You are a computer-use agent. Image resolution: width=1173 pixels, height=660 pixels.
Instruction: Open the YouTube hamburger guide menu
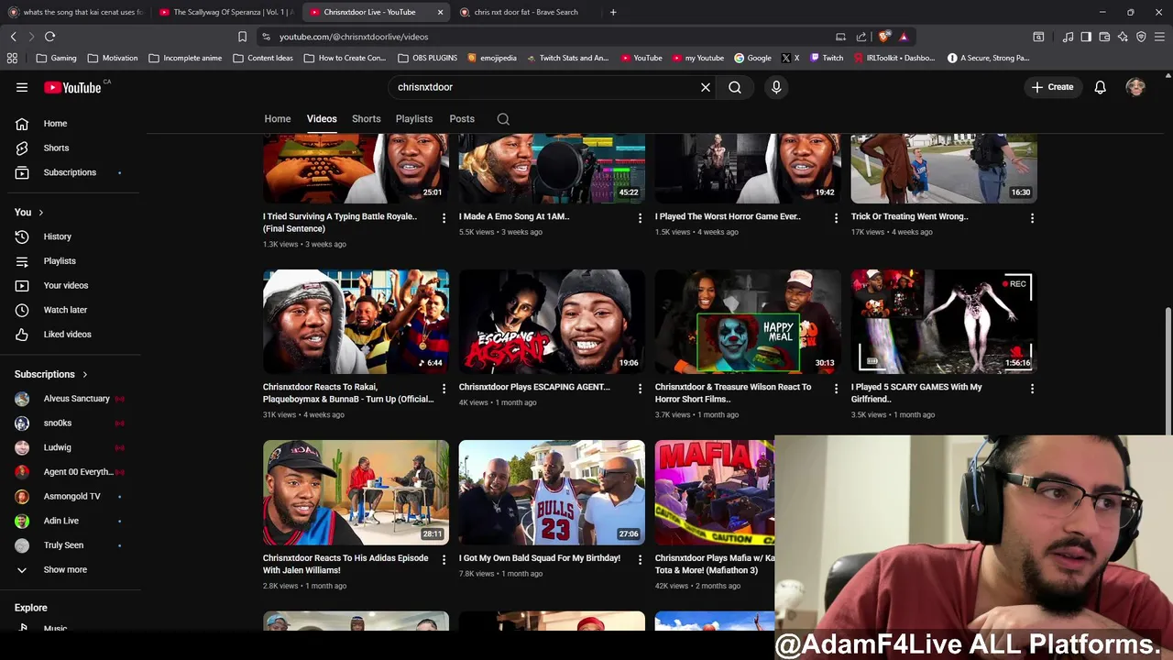[22, 87]
